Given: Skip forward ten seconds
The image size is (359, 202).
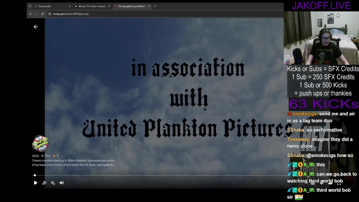Looking at the screenshot, I should click(53, 183).
